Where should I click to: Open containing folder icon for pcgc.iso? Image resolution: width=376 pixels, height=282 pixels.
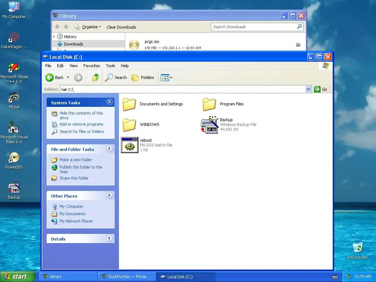point(298,45)
